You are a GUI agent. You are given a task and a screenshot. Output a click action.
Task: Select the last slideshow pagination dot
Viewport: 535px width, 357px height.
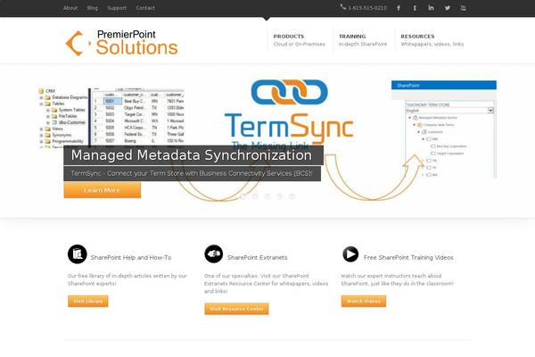coord(292,196)
